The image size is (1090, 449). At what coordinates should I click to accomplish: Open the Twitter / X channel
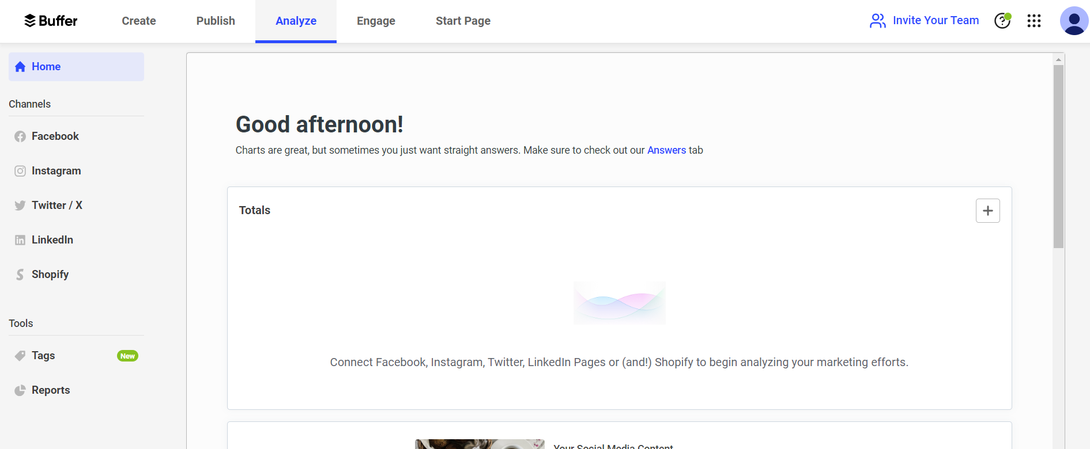(76, 206)
